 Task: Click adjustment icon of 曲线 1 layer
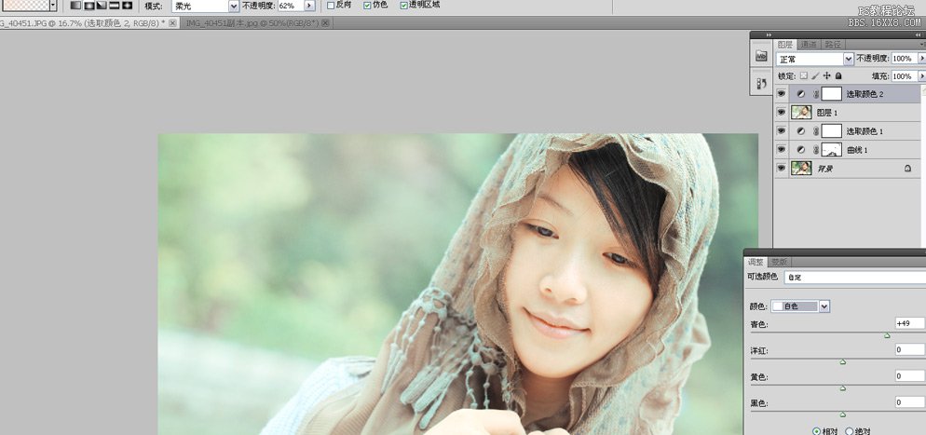click(801, 150)
